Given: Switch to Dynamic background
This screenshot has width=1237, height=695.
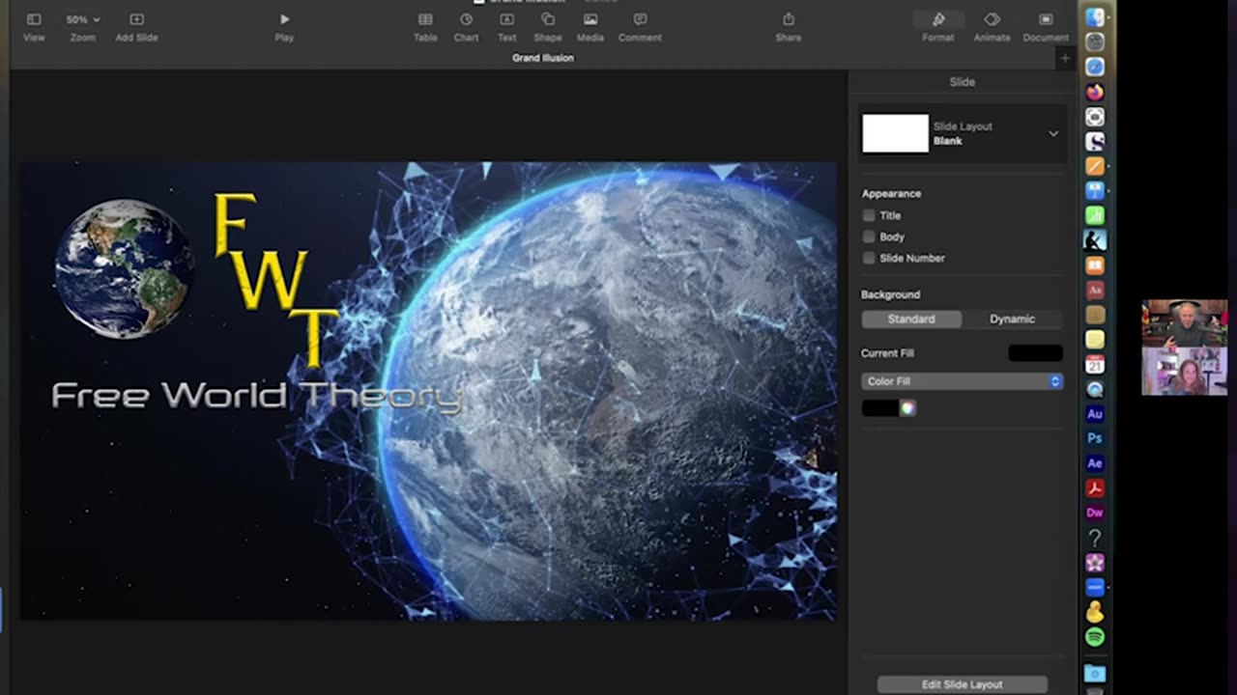Looking at the screenshot, I should pyautogui.click(x=1012, y=319).
